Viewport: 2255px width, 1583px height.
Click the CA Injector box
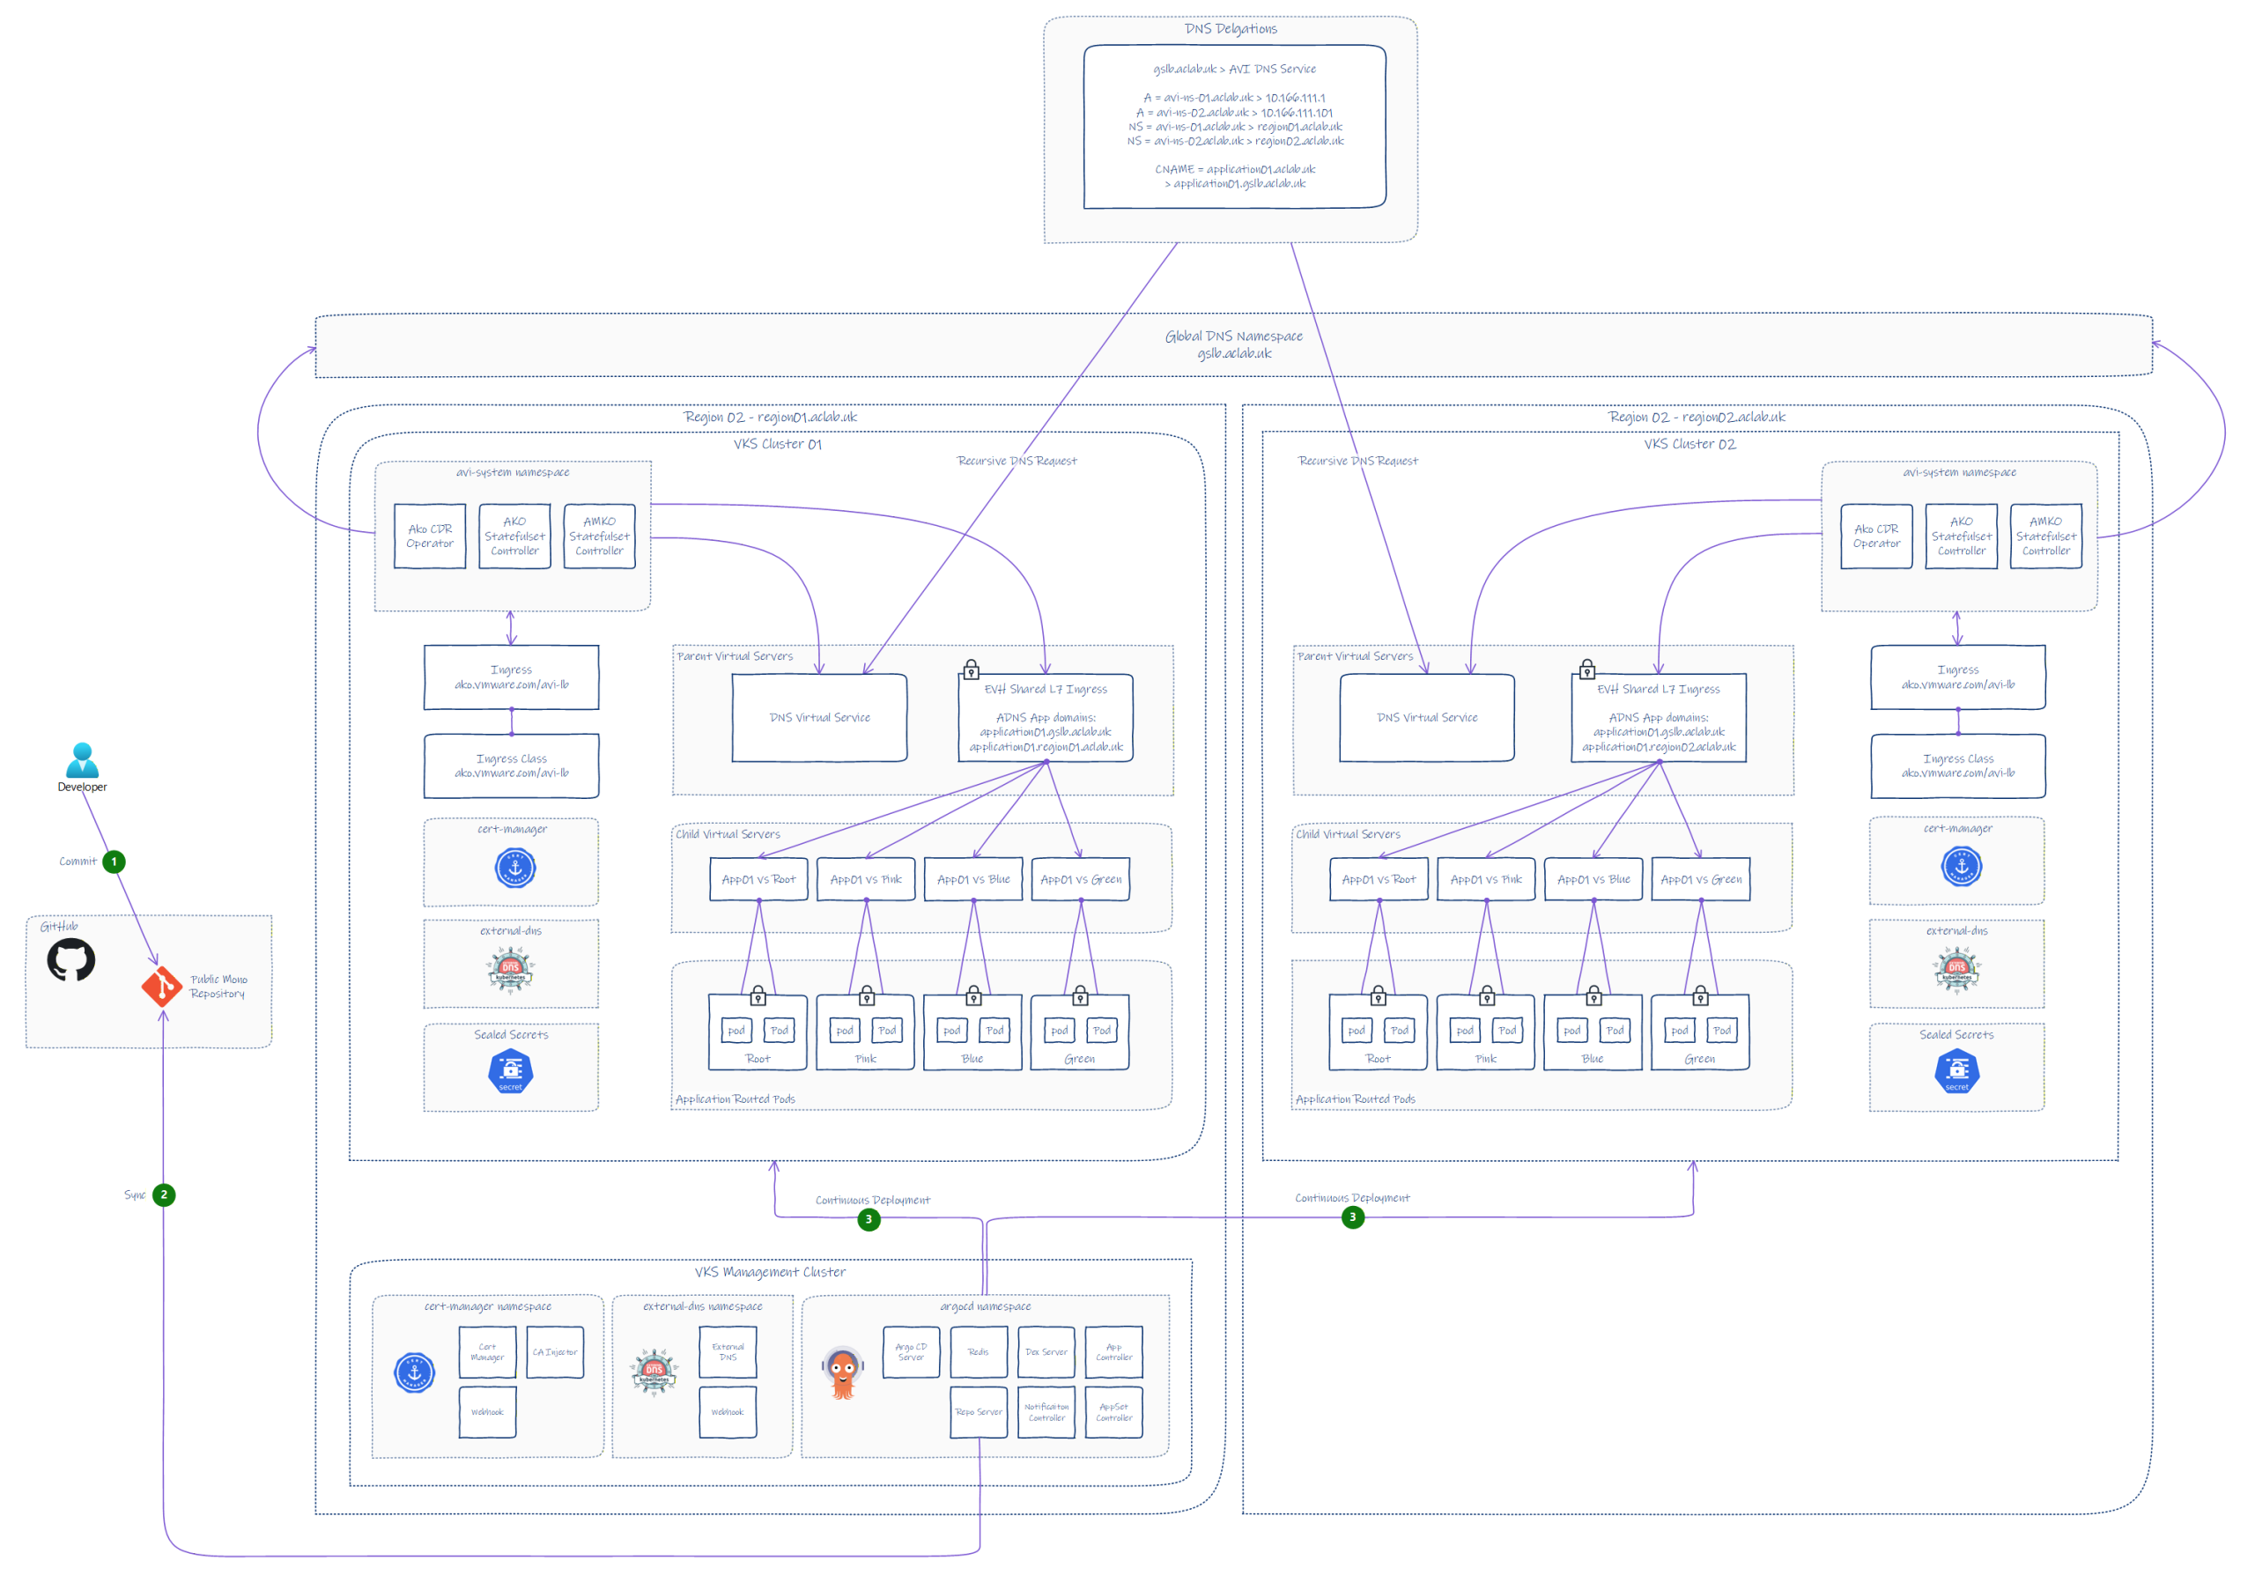[x=555, y=1352]
